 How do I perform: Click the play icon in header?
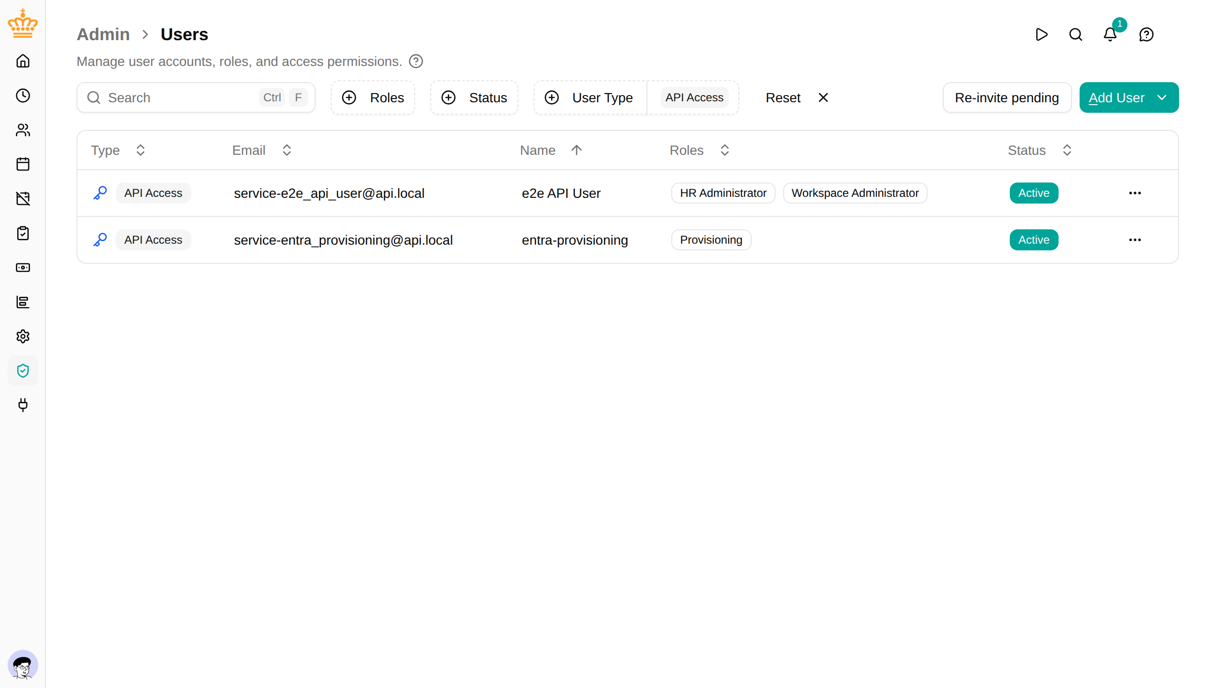click(x=1041, y=34)
